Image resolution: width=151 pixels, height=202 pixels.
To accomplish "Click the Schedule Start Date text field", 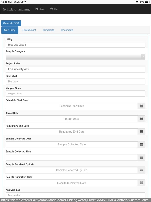I will click(x=72, y=106).
